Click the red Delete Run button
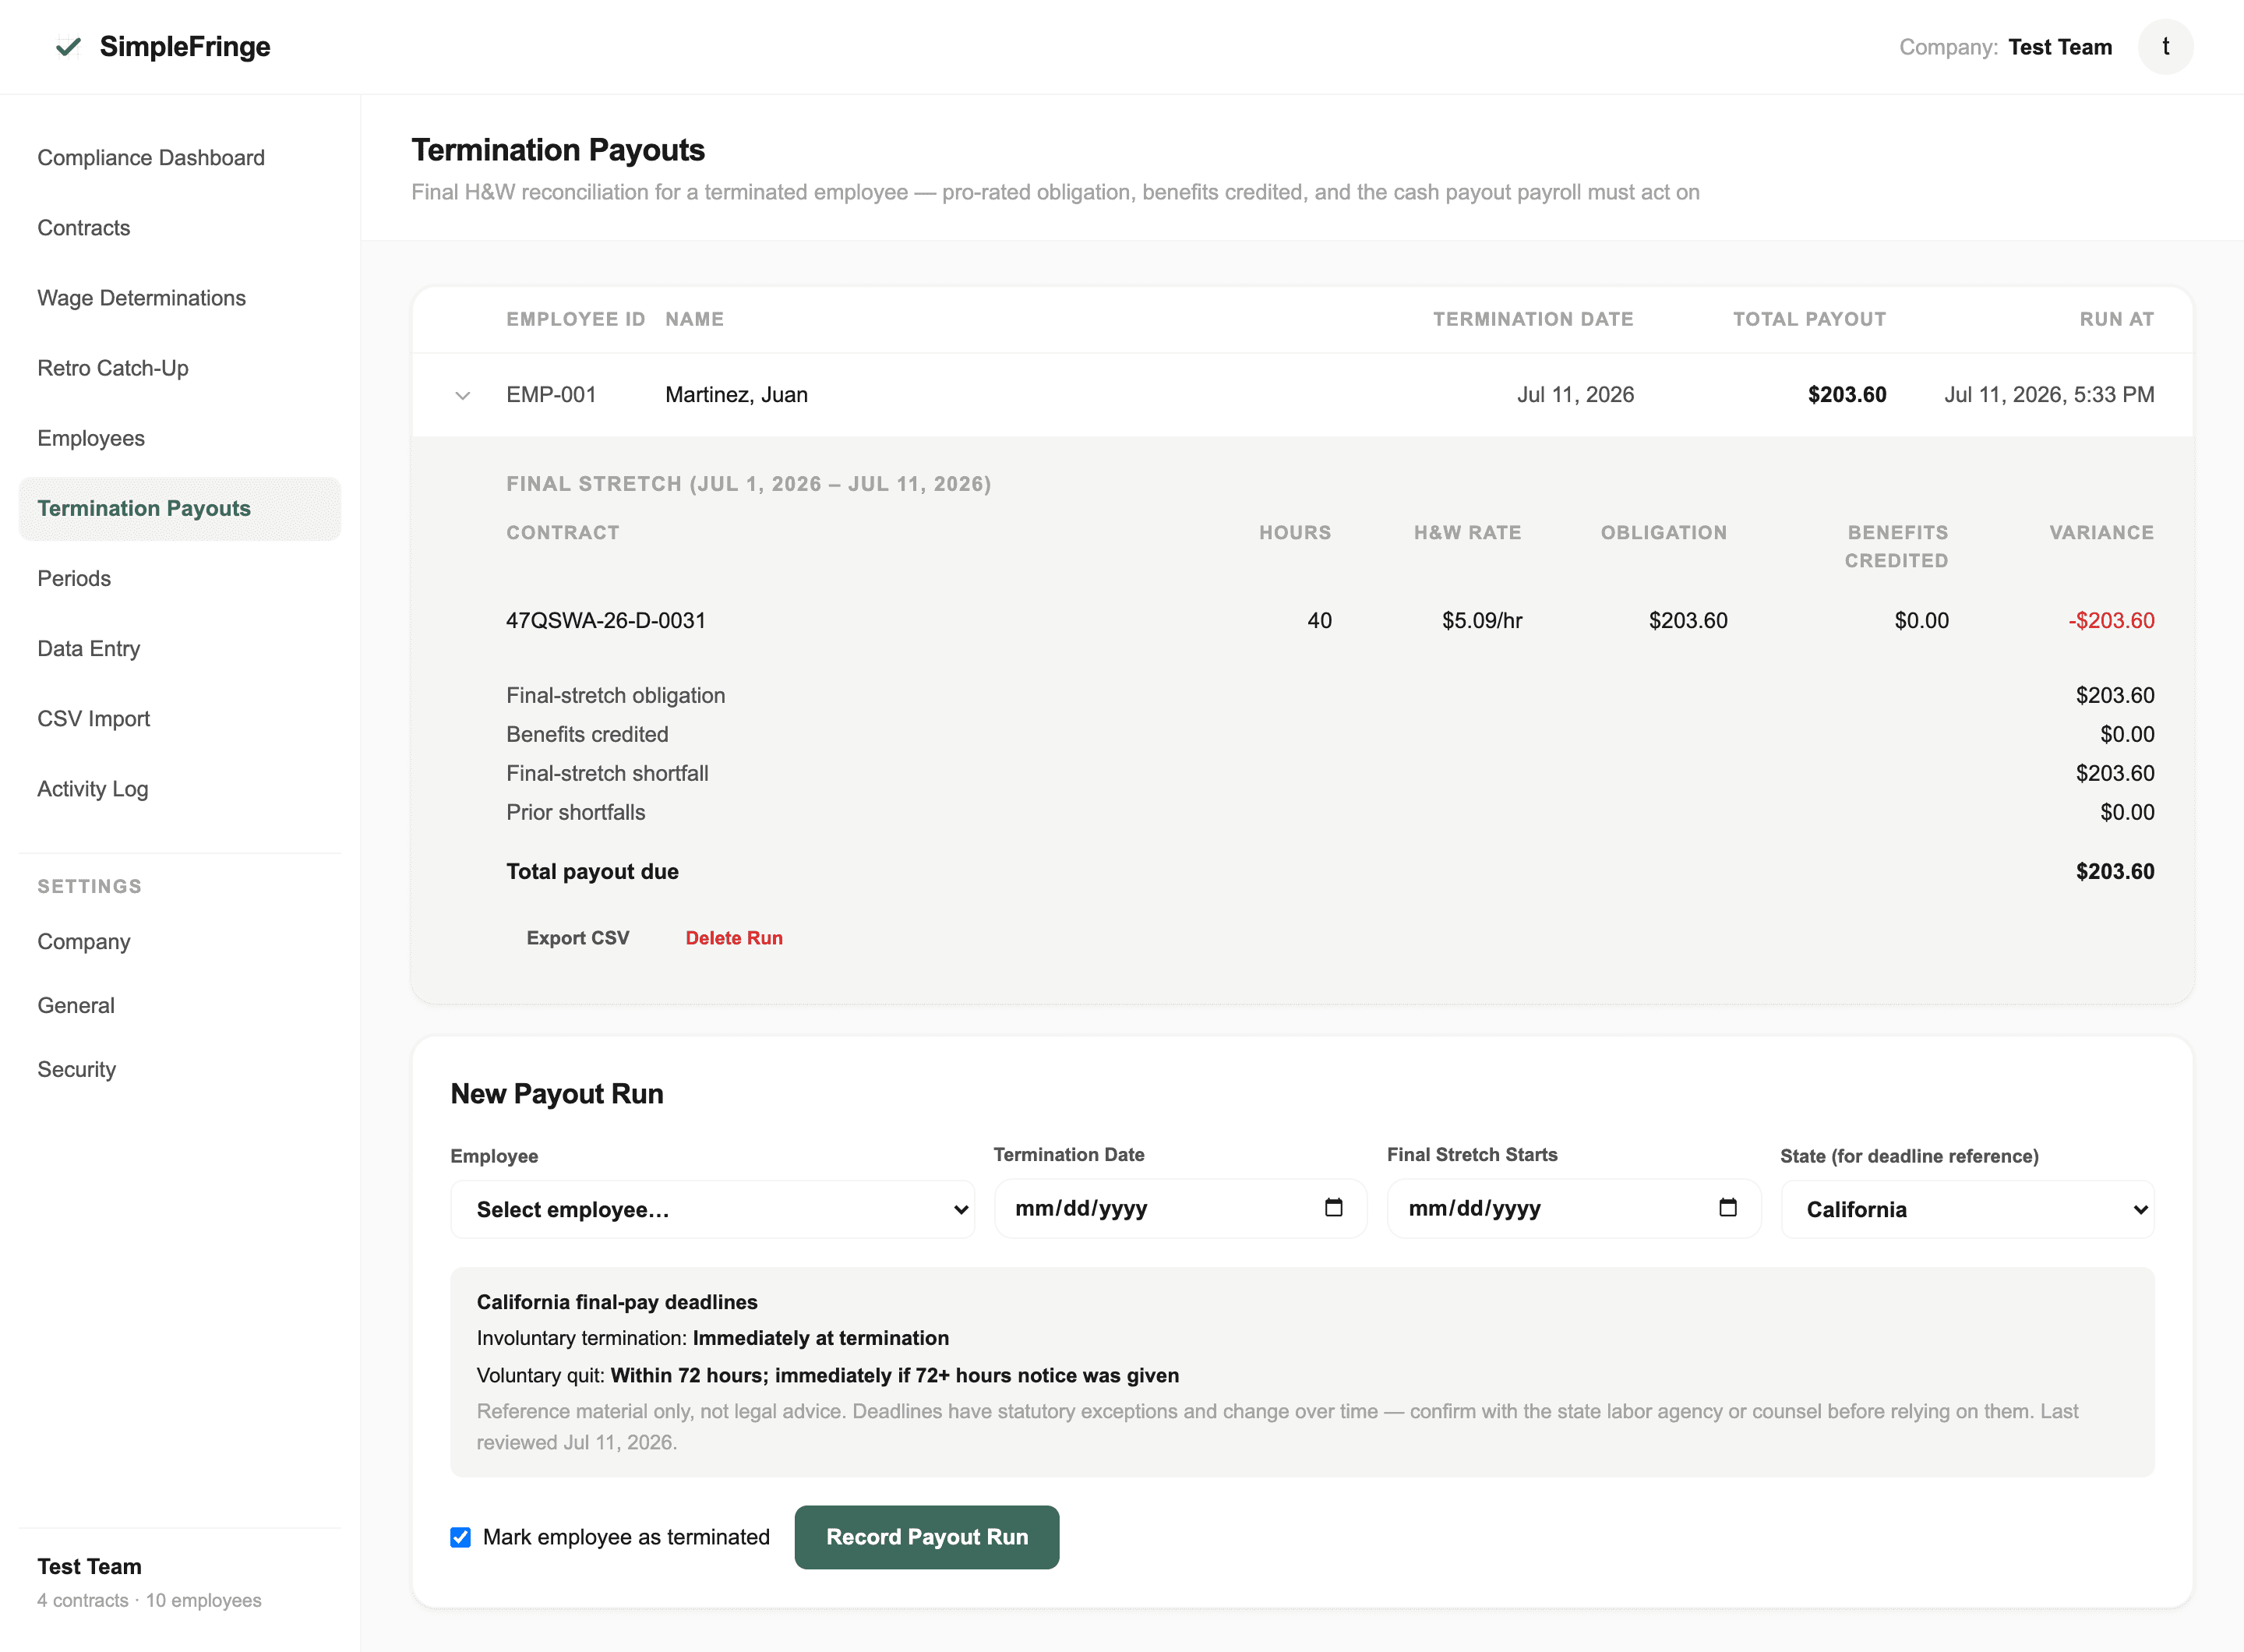 tap(734, 938)
